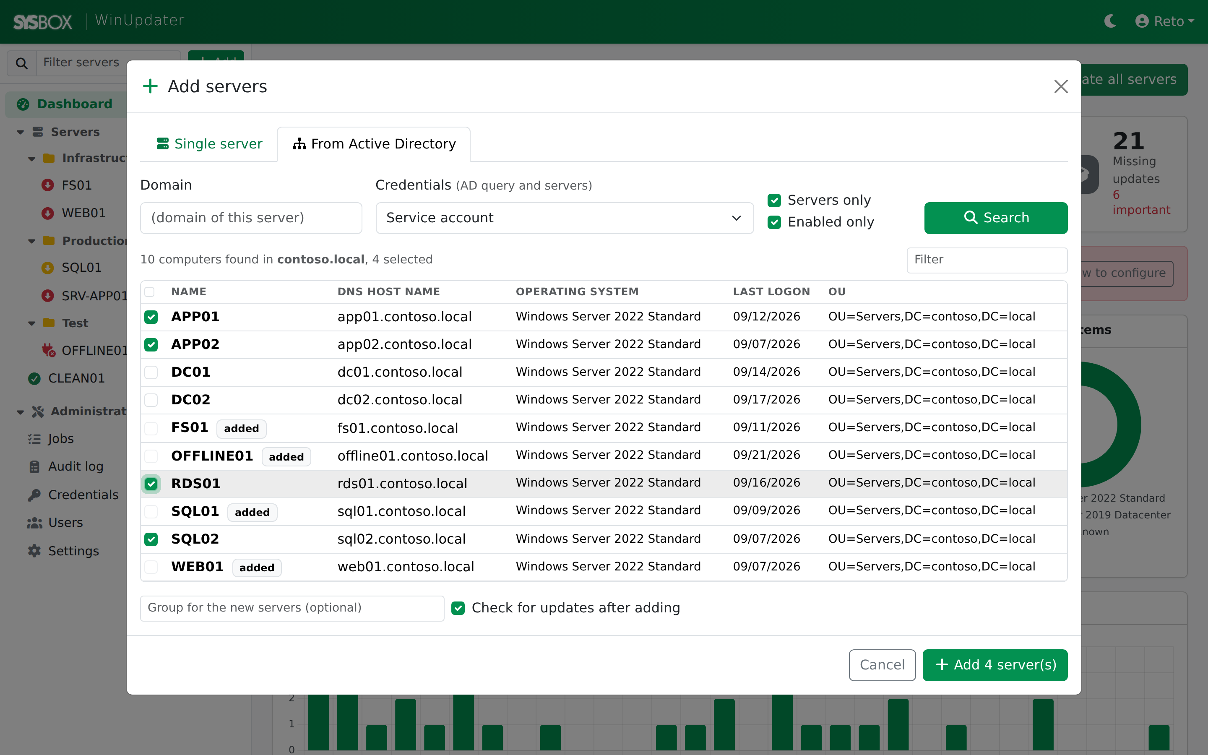The image size is (1208, 755).
Task: Click the CLEAN01 green checkmark icon
Action: (x=34, y=378)
